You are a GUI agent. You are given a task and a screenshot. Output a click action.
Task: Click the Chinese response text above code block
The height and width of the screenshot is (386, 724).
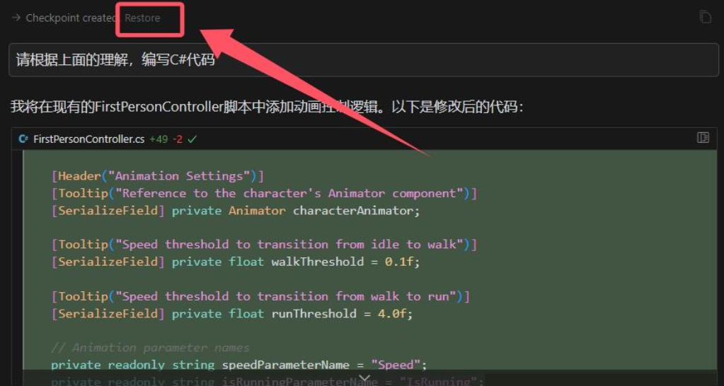[x=267, y=107]
